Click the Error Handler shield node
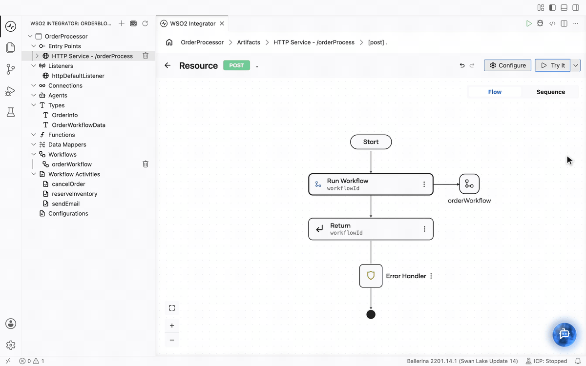 tap(371, 276)
